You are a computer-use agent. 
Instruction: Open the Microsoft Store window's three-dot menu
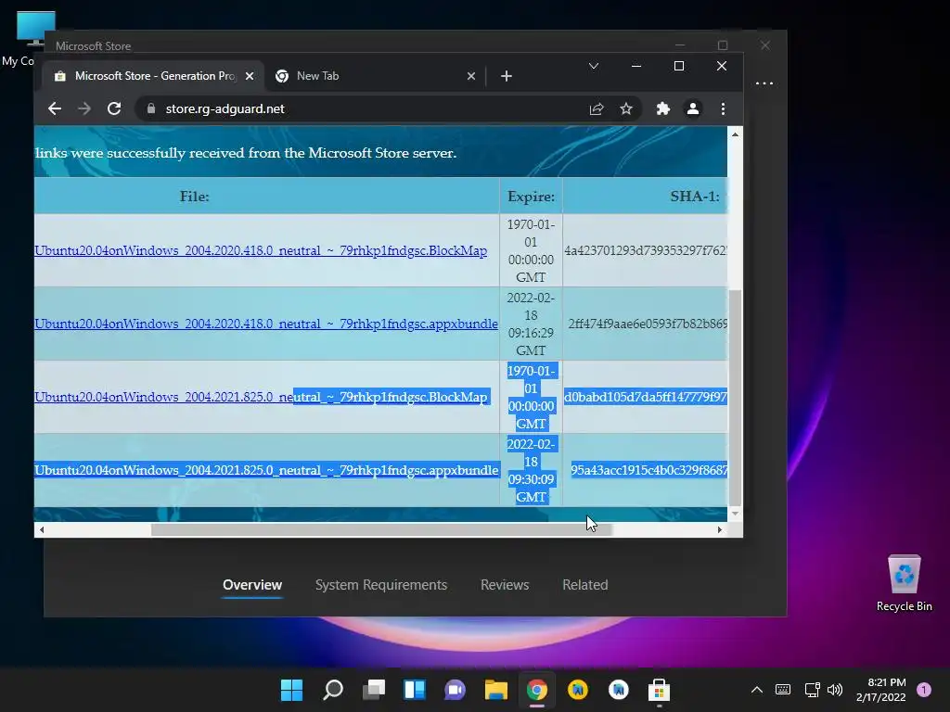pyautogui.click(x=764, y=83)
